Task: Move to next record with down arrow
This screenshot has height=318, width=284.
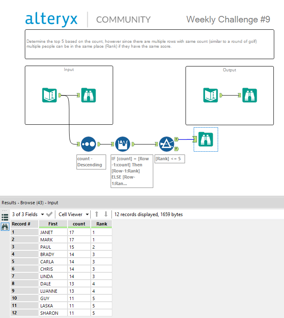Action: pos(106,214)
